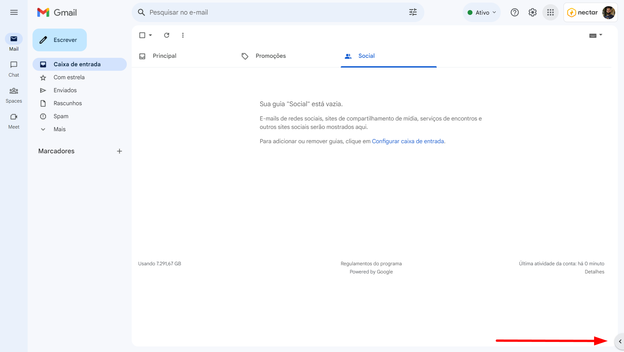The height and width of the screenshot is (352, 624).
Task: Open the Spaces section icon
Action: 14,91
